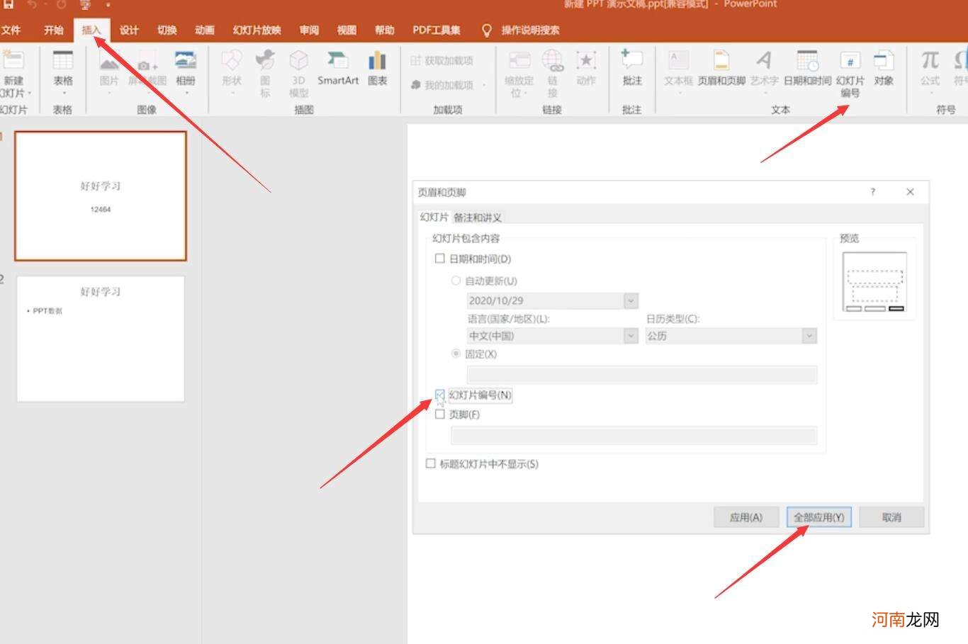This screenshot has width=968, height=644.
Task: Switch to the Insert (插入) tab
Action: (91, 30)
